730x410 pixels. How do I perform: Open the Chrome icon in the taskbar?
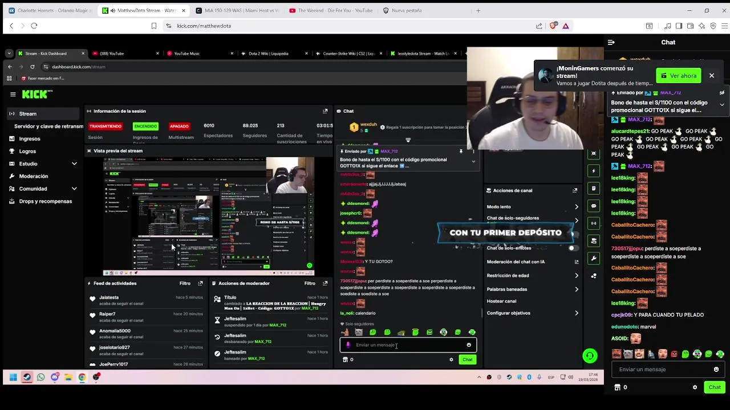tap(82, 377)
